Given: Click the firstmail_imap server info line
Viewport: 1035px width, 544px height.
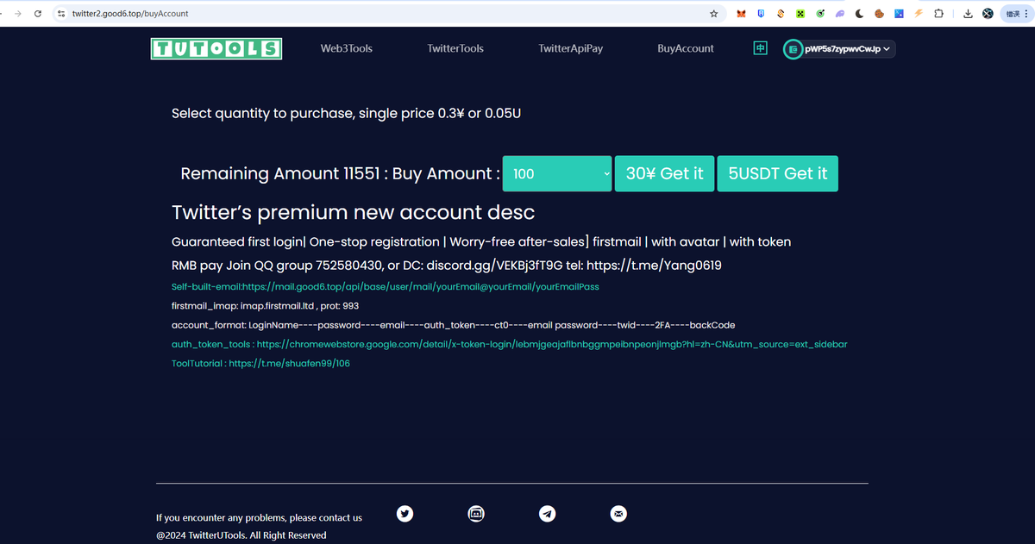Looking at the screenshot, I should pos(266,305).
